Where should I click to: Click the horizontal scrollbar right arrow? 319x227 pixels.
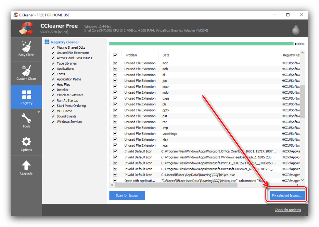point(298,185)
